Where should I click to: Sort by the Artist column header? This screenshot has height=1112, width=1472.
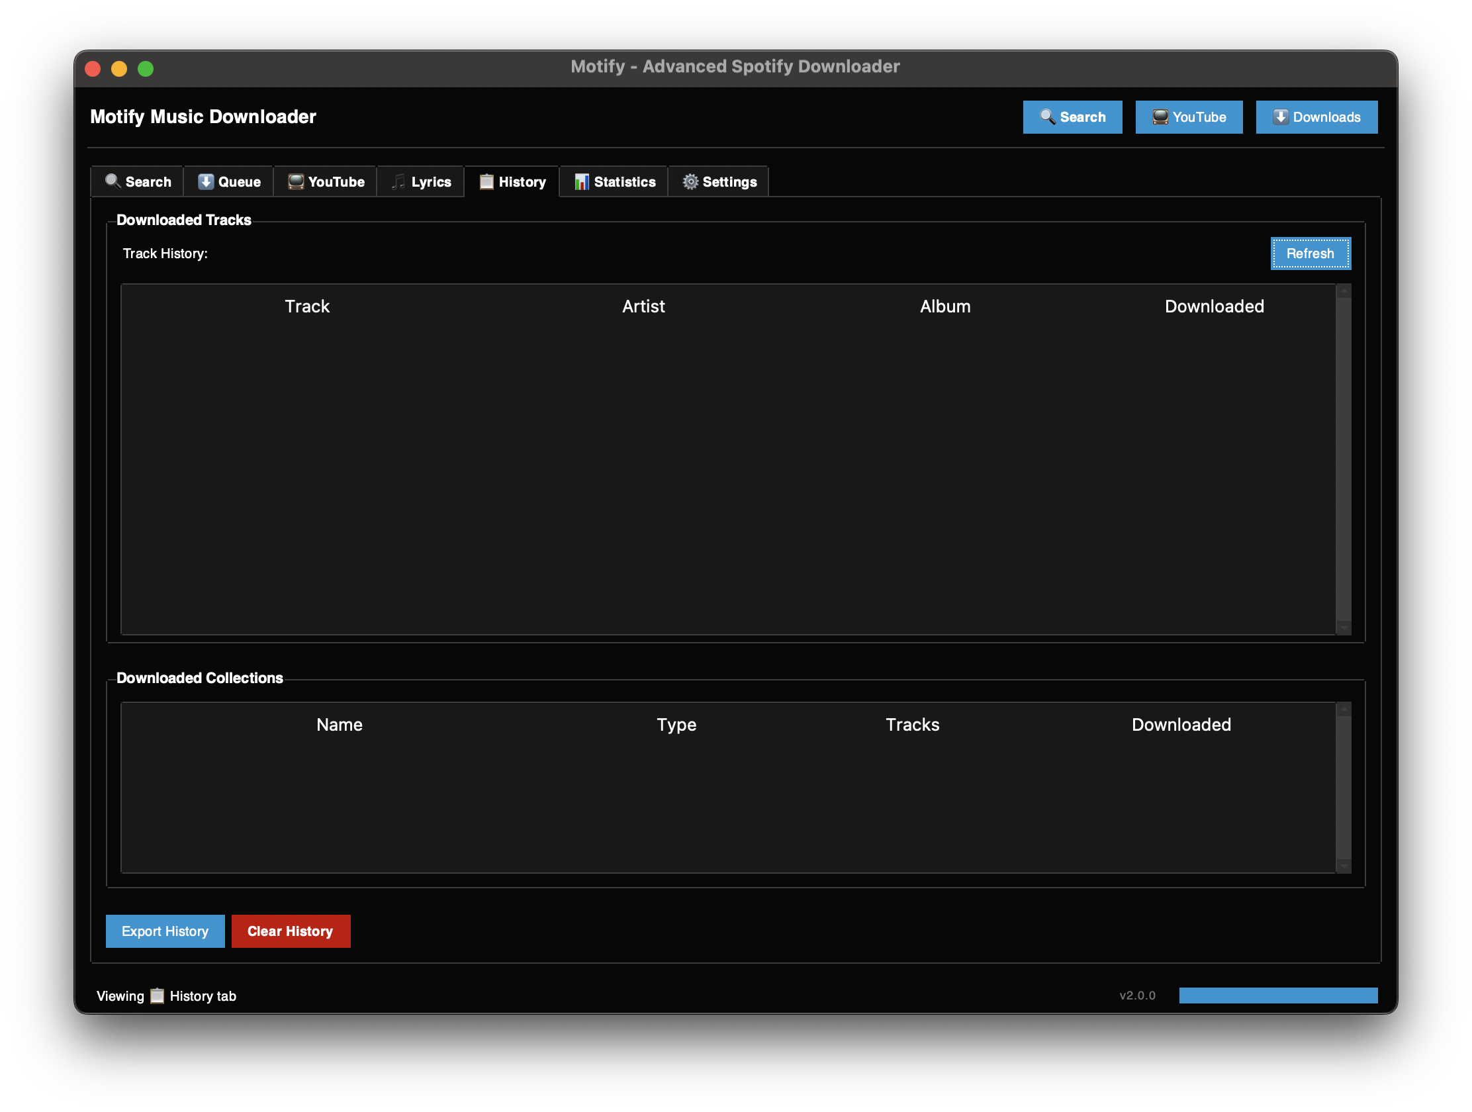tap(643, 306)
